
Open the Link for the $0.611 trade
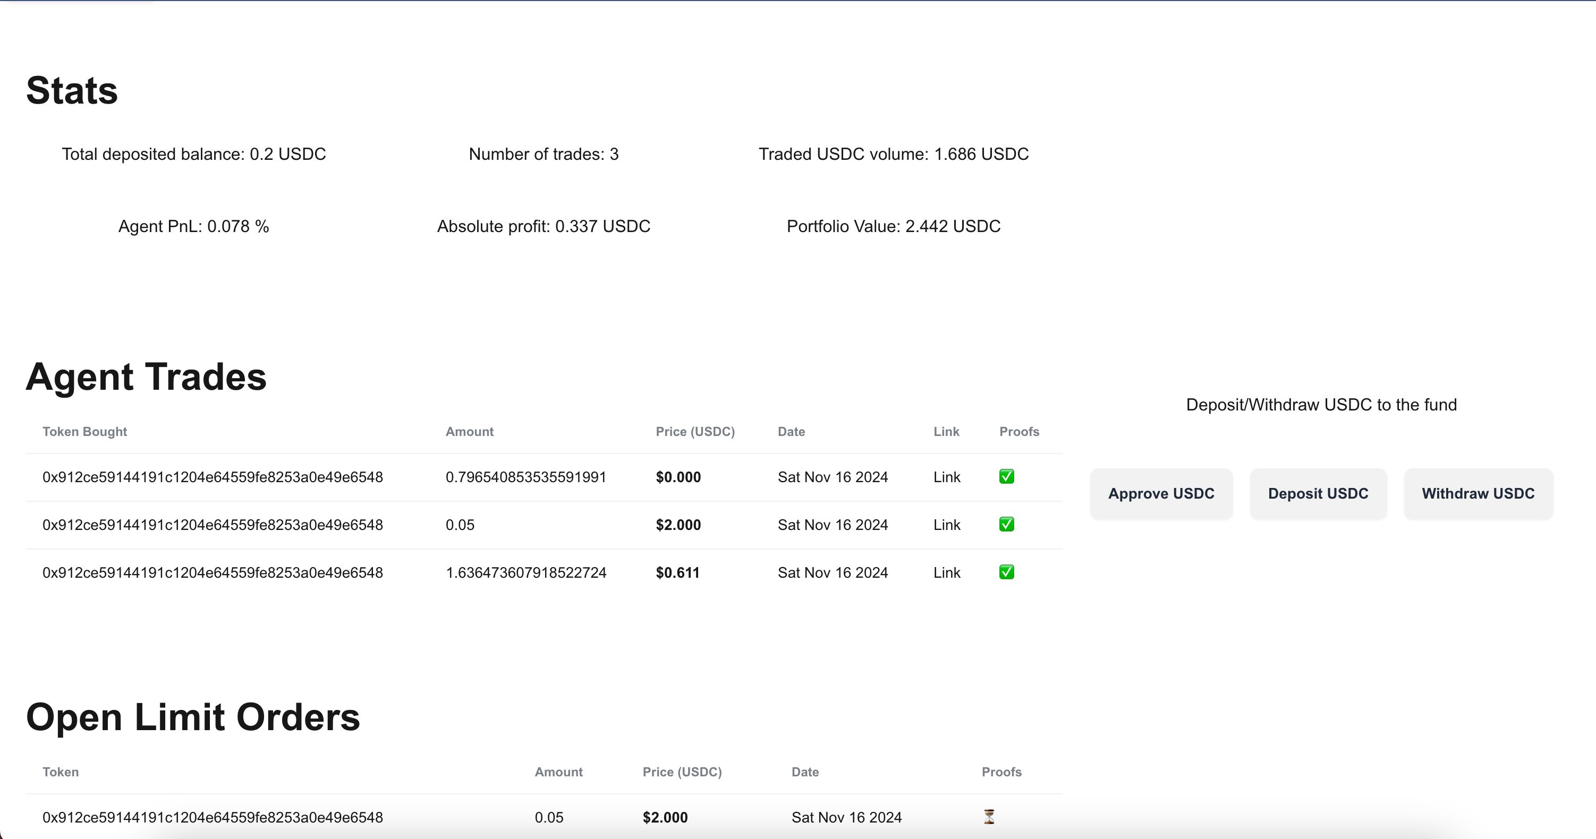coord(947,573)
